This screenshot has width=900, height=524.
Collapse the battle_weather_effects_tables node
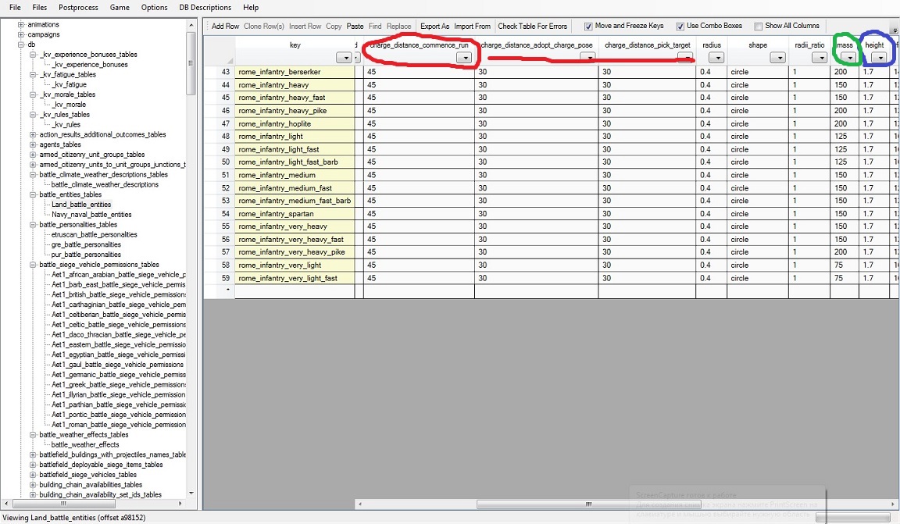33,434
